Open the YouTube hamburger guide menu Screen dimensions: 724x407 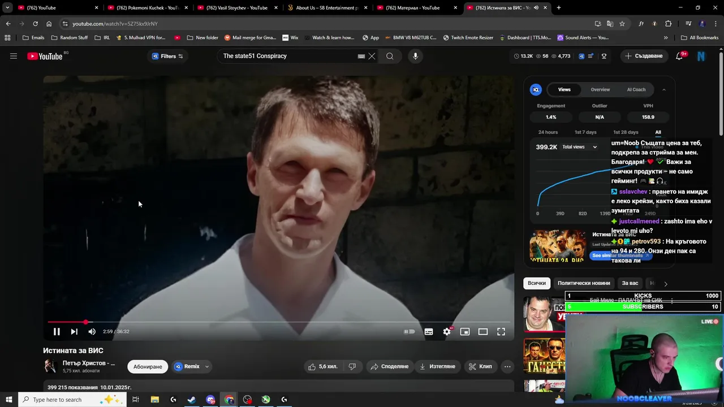[x=14, y=56]
